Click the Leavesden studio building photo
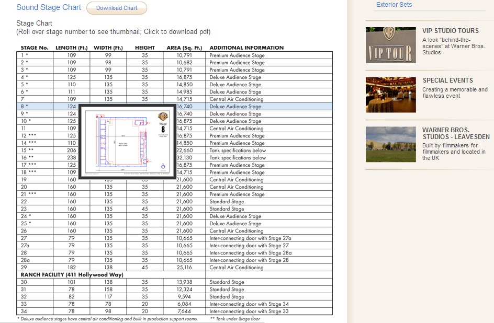Image resolution: width=494 pixels, height=323 pixels. 390,144
